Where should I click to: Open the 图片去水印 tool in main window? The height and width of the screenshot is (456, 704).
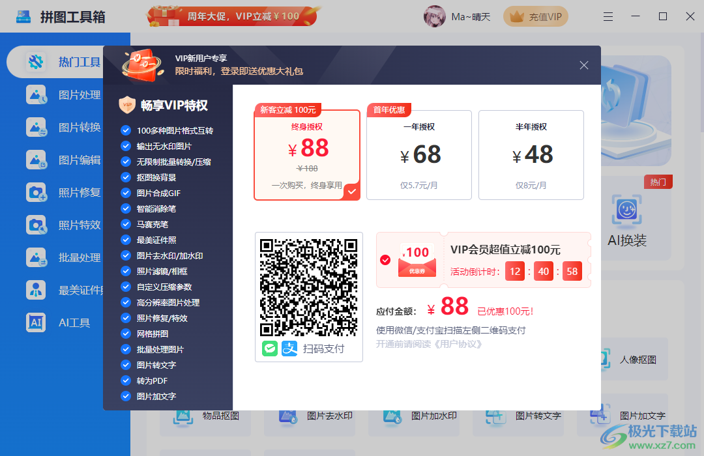[310, 416]
